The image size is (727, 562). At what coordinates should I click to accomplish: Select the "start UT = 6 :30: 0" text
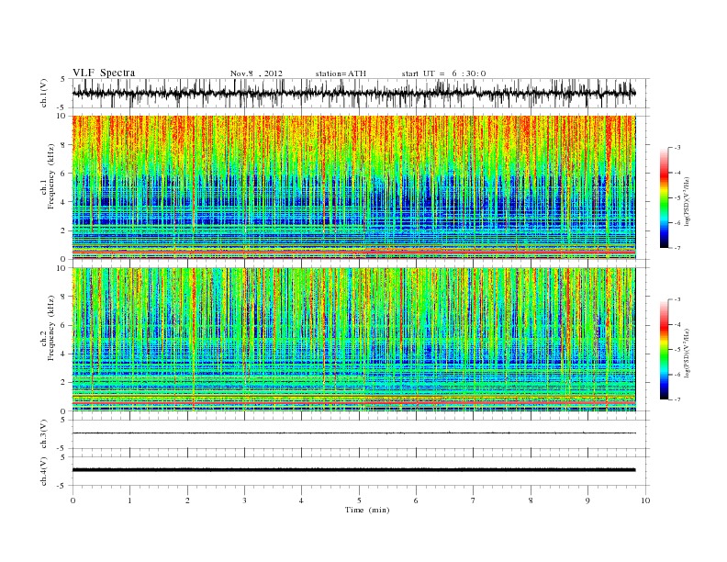click(x=443, y=73)
